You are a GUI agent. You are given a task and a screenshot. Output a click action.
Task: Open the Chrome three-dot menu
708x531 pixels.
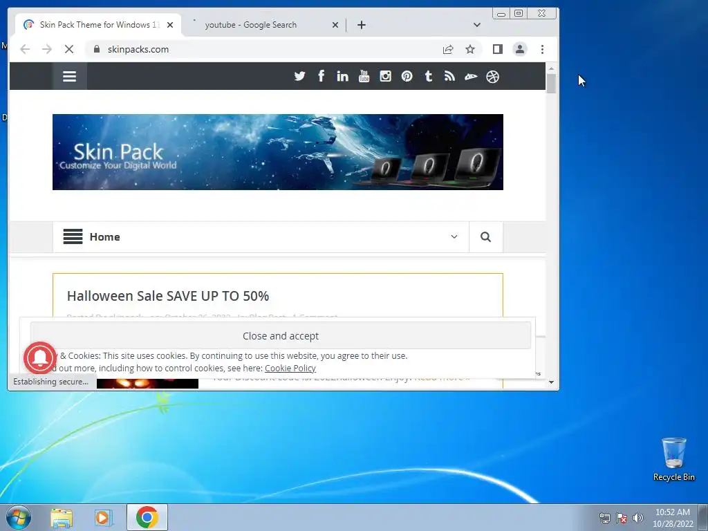point(542,49)
